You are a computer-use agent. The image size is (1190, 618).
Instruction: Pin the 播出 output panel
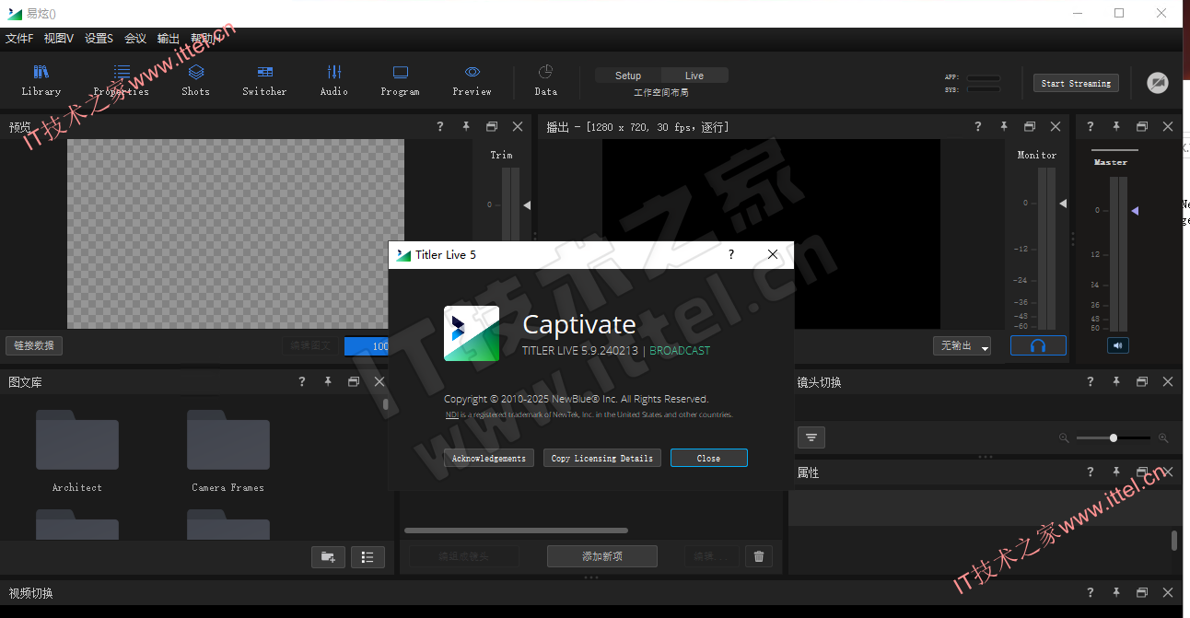point(1004,126)
